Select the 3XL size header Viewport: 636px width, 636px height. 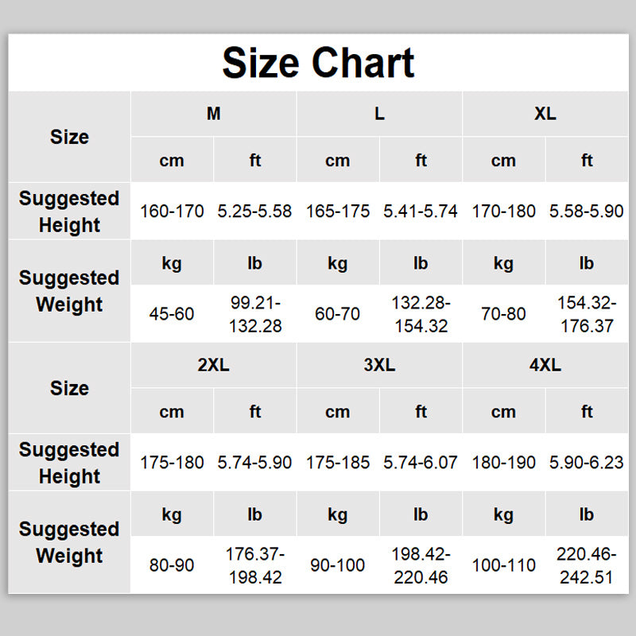coord(379,365)
